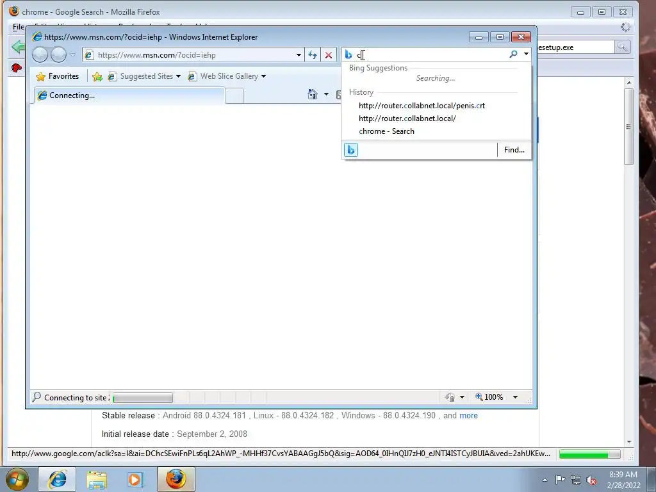The image size is (656, 492).
Task: Click the IE Refresh button
Action: coord(313,55)
